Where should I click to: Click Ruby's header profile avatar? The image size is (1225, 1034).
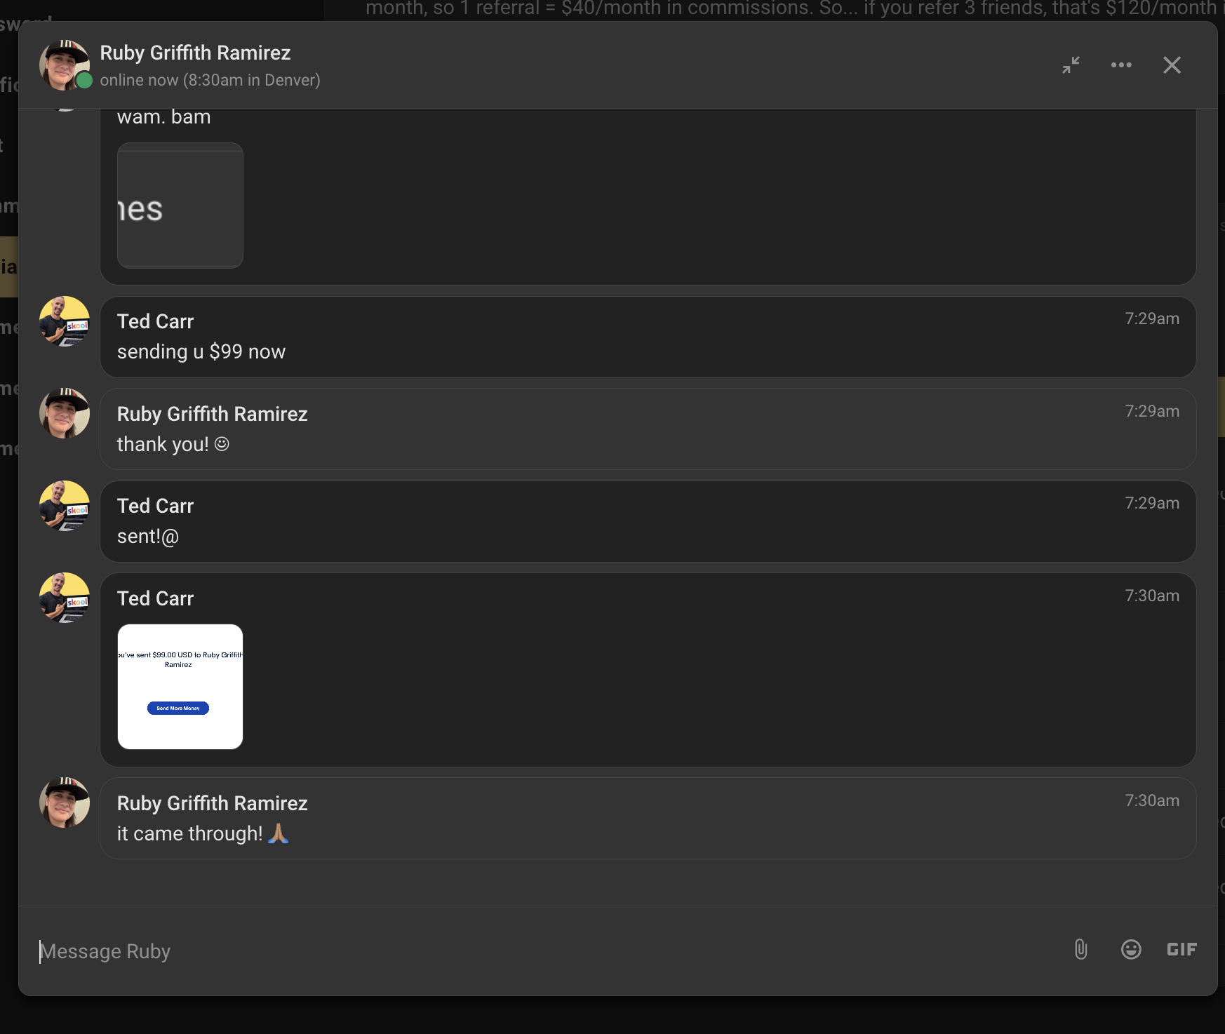pyautogui.click(x=65, y=65)
